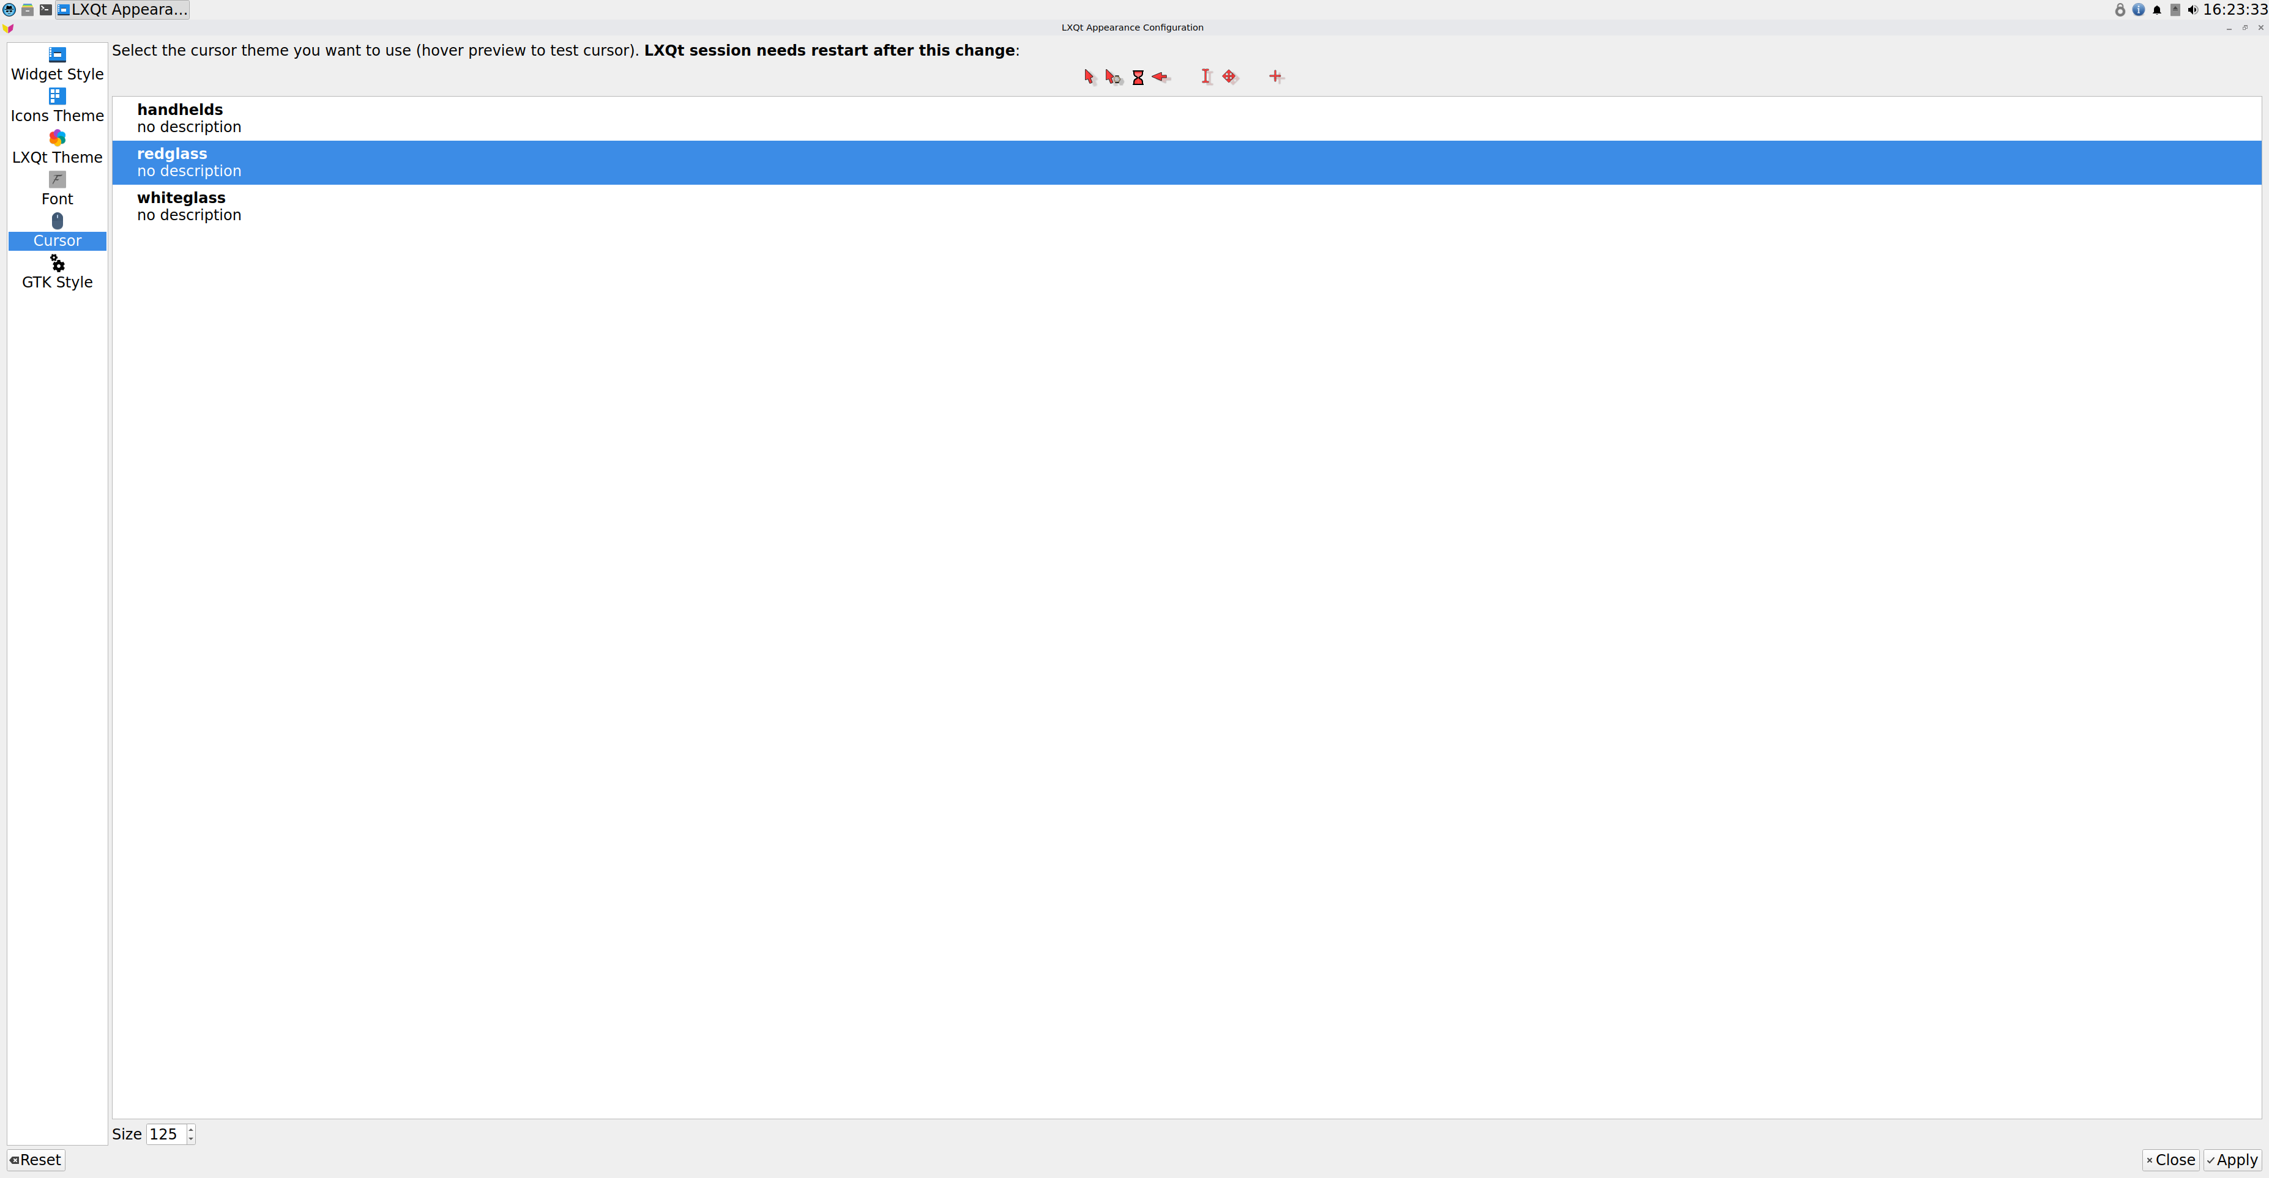The width and height of the screenshot is (2269, 1178).
Task: Open the volume control in system tray
Action: (2193, 10)
